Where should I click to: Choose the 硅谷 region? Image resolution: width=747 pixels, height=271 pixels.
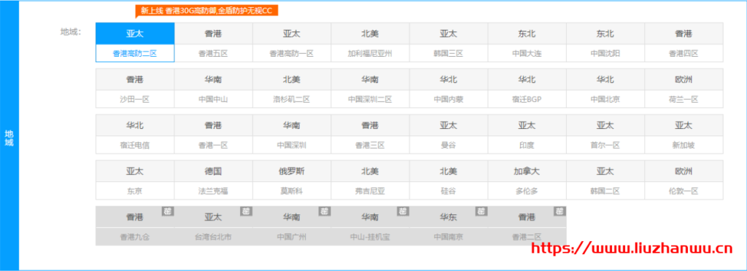click(x=449, y=180)
